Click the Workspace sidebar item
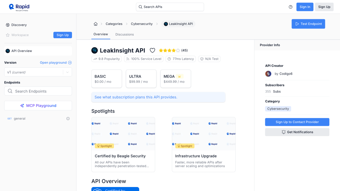 click(x=17, y=35)
